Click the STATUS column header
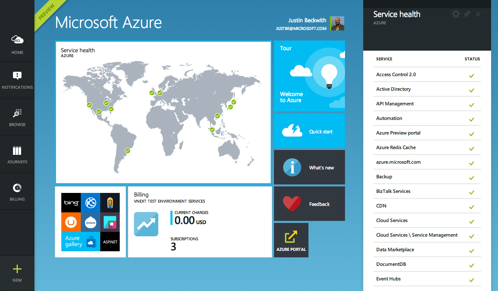The width and height of the screenshot is (498, 291). point(472,59)
